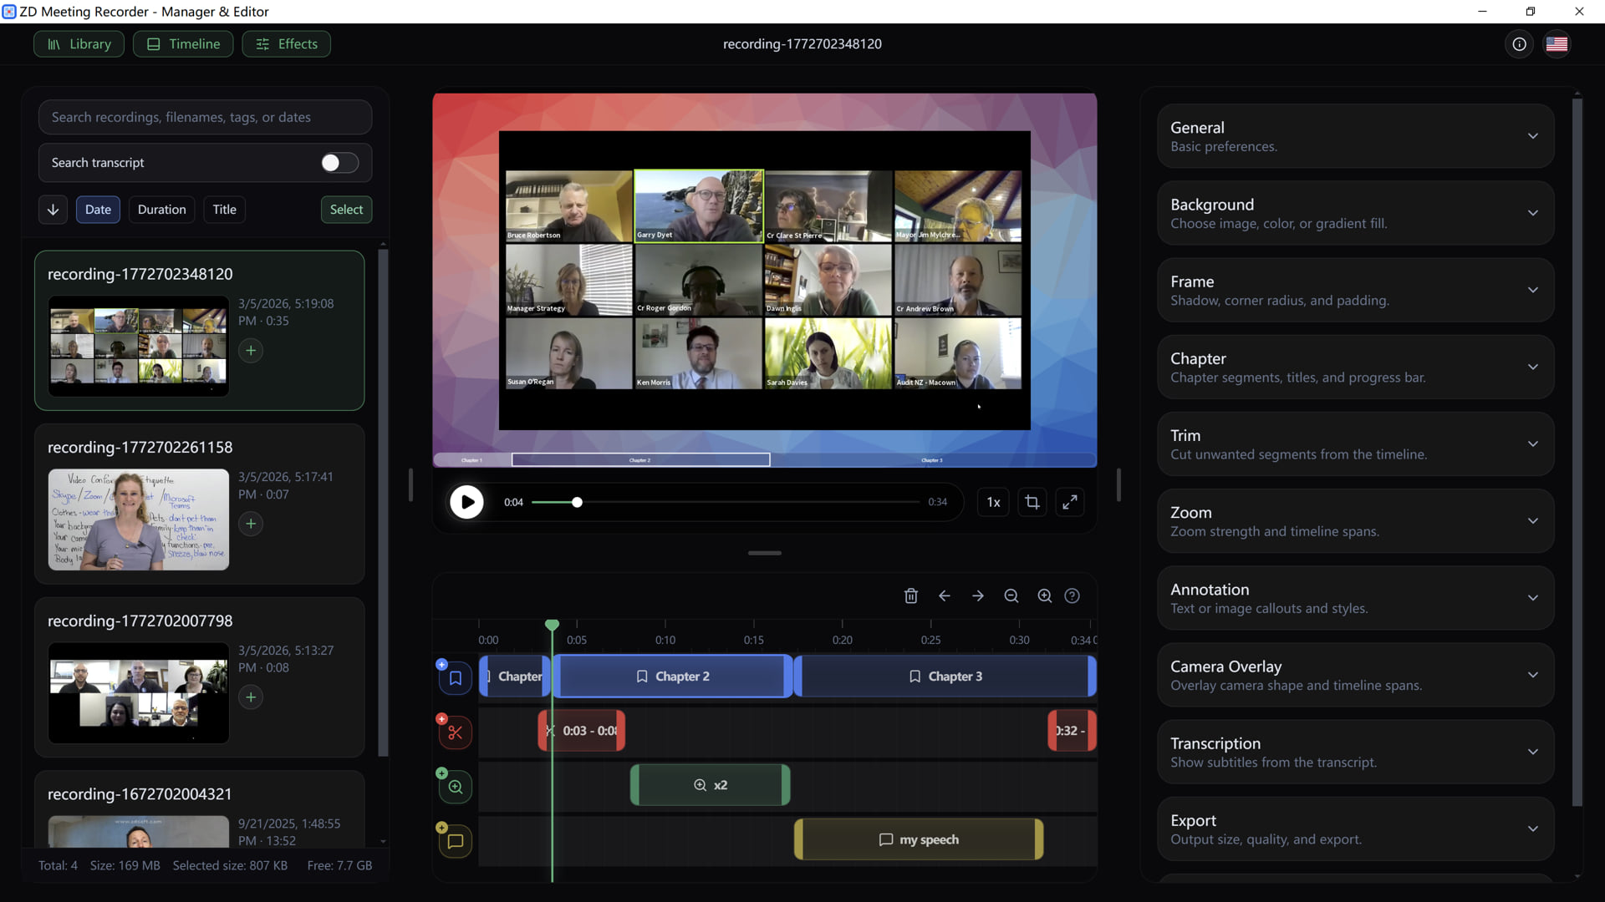Click the annotation speech bubble track icon

pos(456,841)
